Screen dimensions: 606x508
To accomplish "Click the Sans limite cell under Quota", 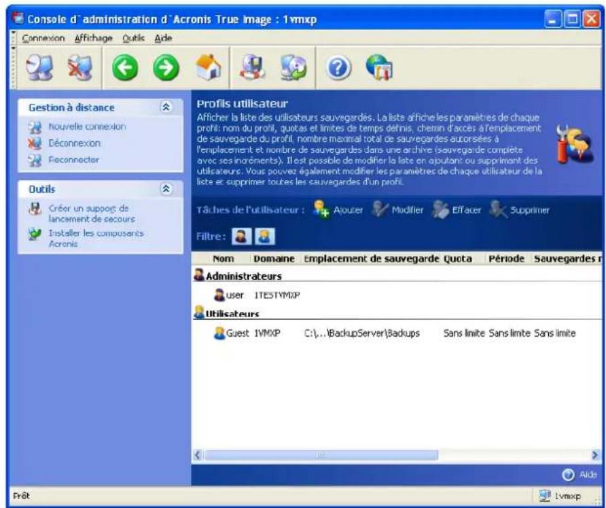I will [x=464, y=333].
